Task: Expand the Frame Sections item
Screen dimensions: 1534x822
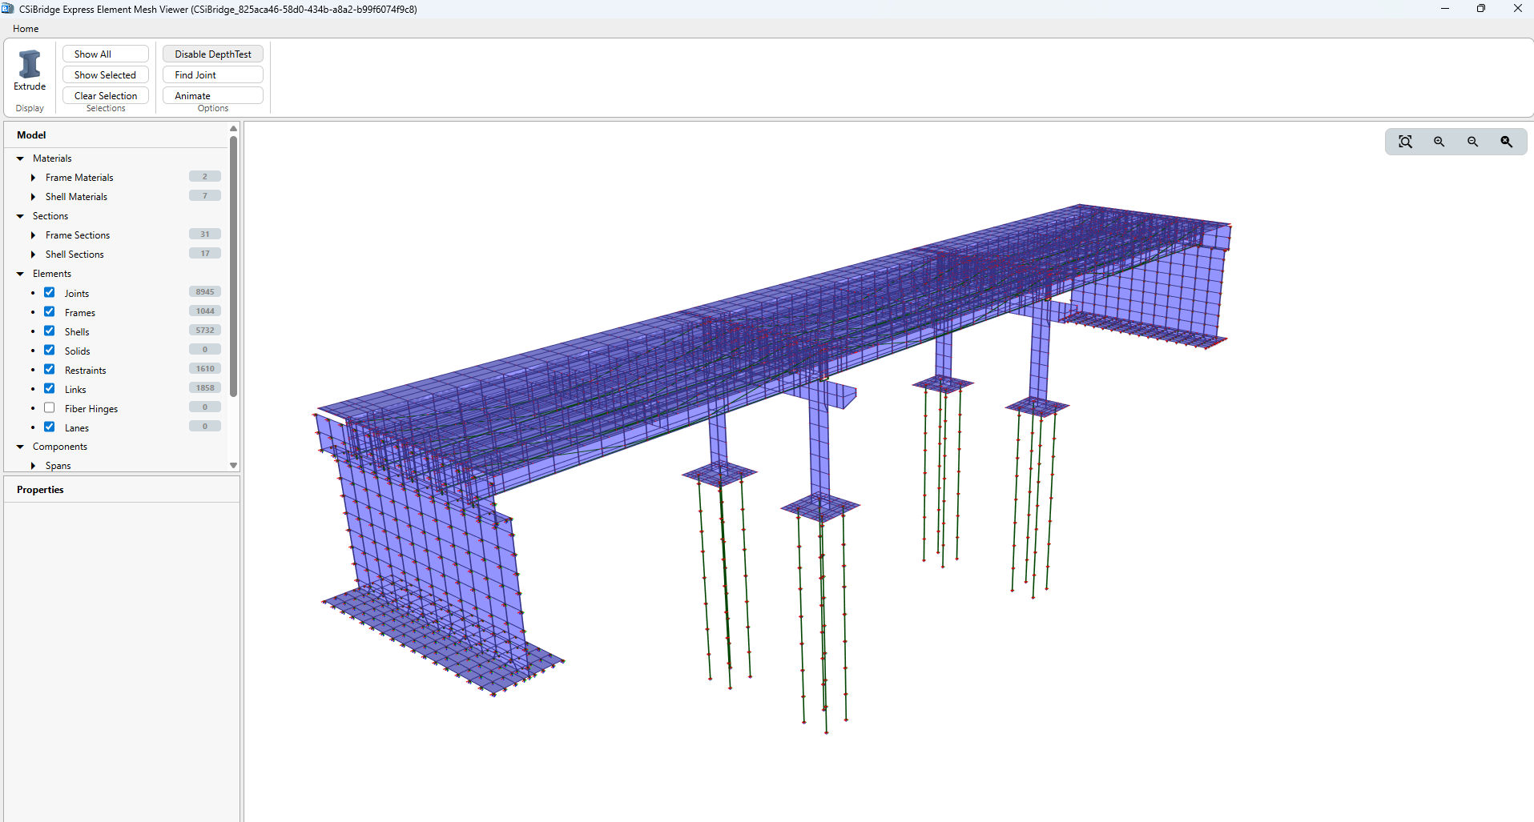Action: click(33, 235)
